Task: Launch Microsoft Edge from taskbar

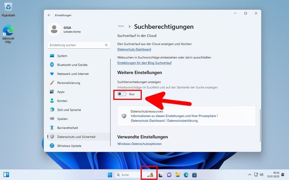Action: (x=186, y=175)
